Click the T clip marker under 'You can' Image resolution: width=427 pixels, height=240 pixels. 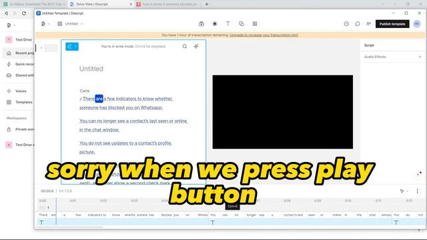[213, 222]
